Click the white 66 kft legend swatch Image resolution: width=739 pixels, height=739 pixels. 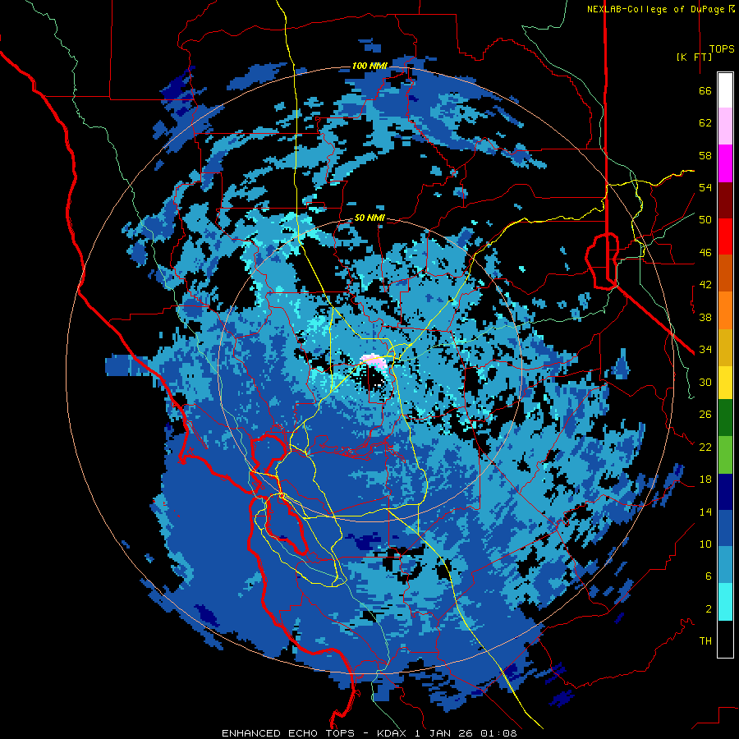click(x=725, y=90)
